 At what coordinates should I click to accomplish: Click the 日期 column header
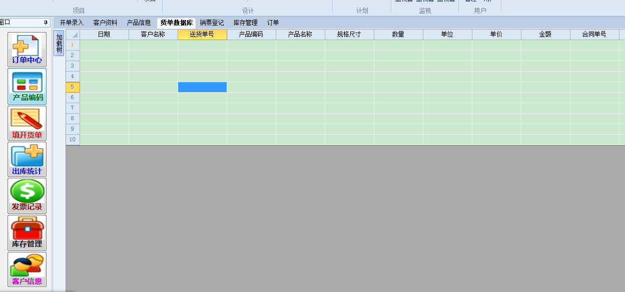104,35
